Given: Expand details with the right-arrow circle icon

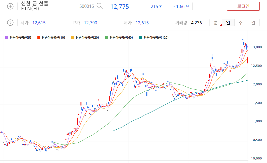Looking at the screenshot, I should pos(10,23).
